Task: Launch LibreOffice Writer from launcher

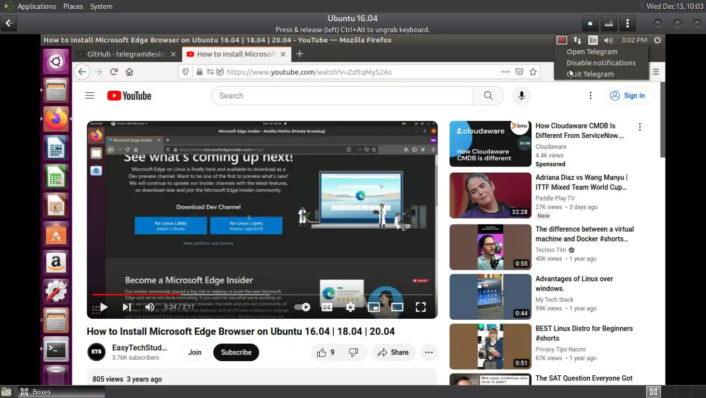Action: pyautogui.click(x=56, y=148)
